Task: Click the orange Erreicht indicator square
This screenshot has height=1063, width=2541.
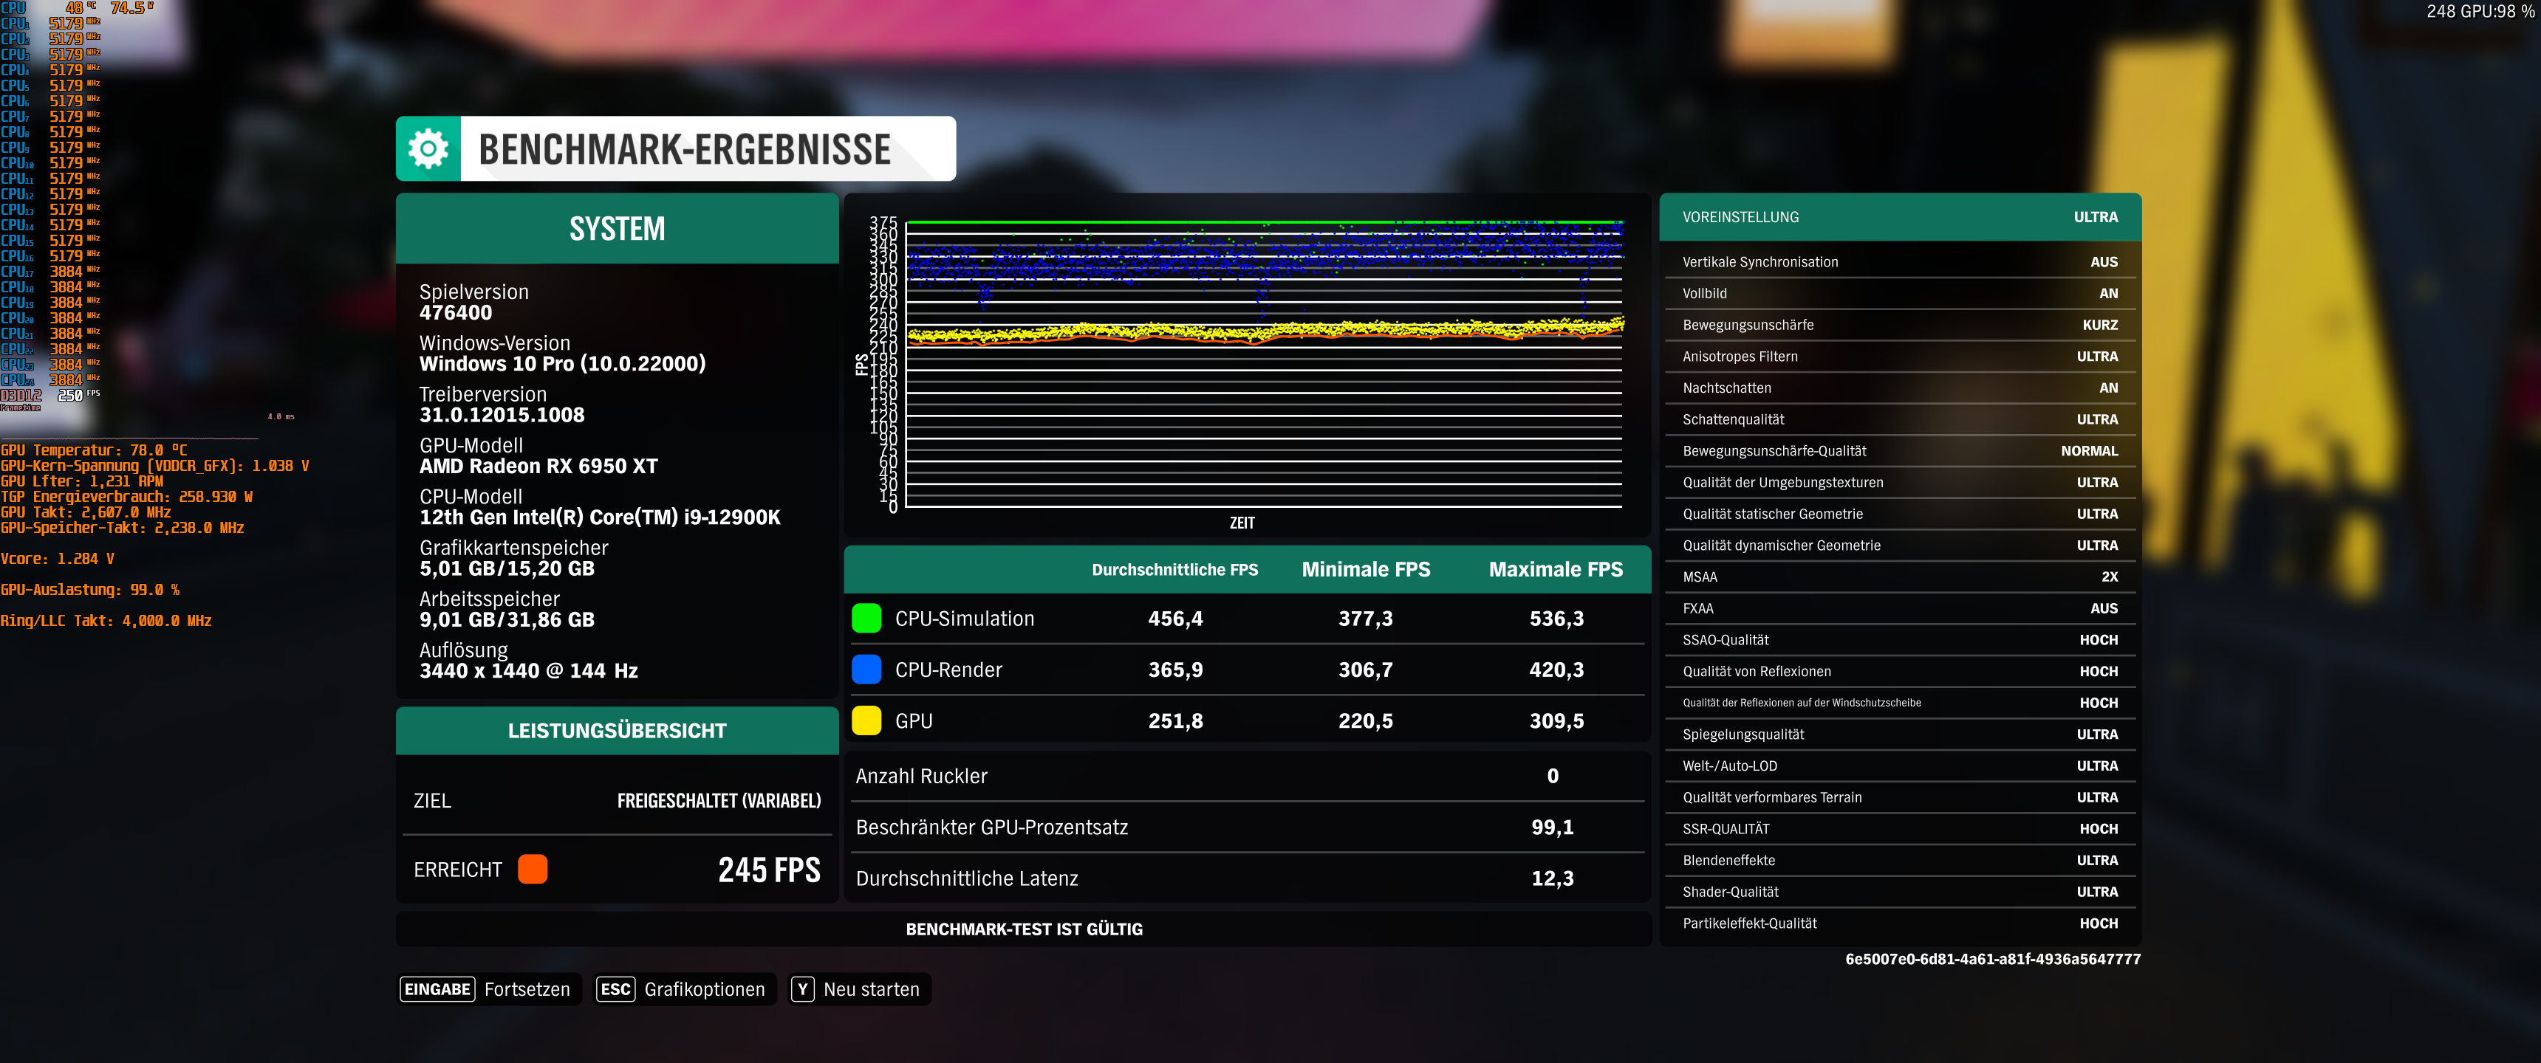Action: (x=532, y=869)
